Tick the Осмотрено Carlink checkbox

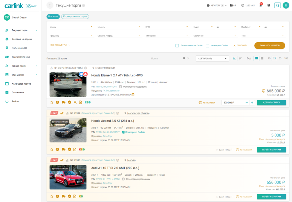tap(208, 46)
